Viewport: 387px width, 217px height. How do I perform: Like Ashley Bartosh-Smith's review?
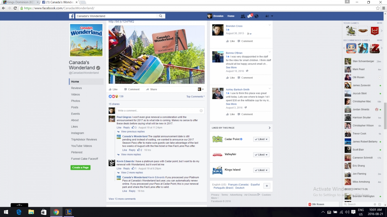[x=230, y=114]
